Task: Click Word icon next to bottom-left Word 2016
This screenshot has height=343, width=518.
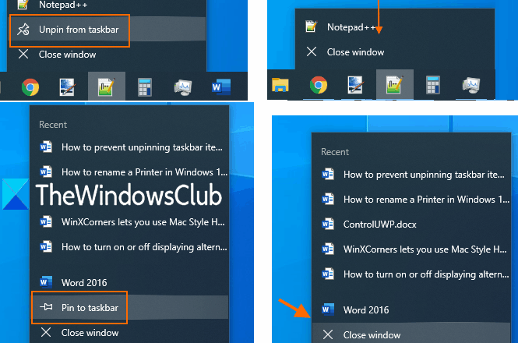Action: pyautogui.click(x=46, y=282)
